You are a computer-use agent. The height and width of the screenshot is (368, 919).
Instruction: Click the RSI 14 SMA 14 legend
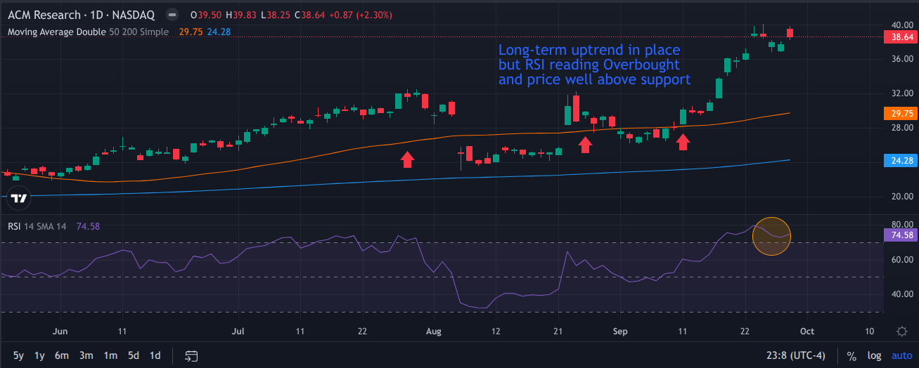pyautogui.click(x=37, y=226)
